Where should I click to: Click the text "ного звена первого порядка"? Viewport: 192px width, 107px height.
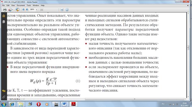pos(33,72)
